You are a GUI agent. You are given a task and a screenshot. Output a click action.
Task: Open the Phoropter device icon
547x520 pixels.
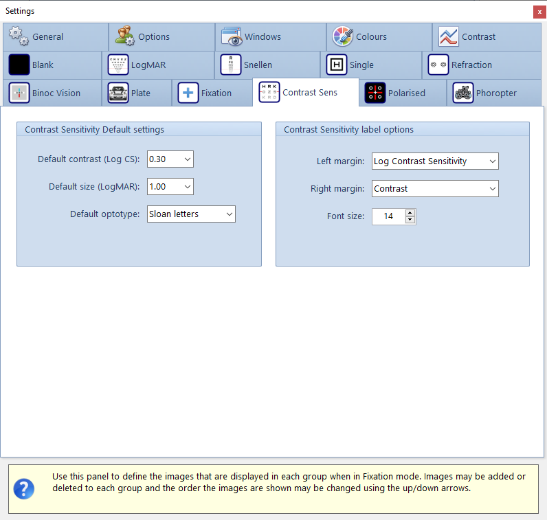[464, 93]
